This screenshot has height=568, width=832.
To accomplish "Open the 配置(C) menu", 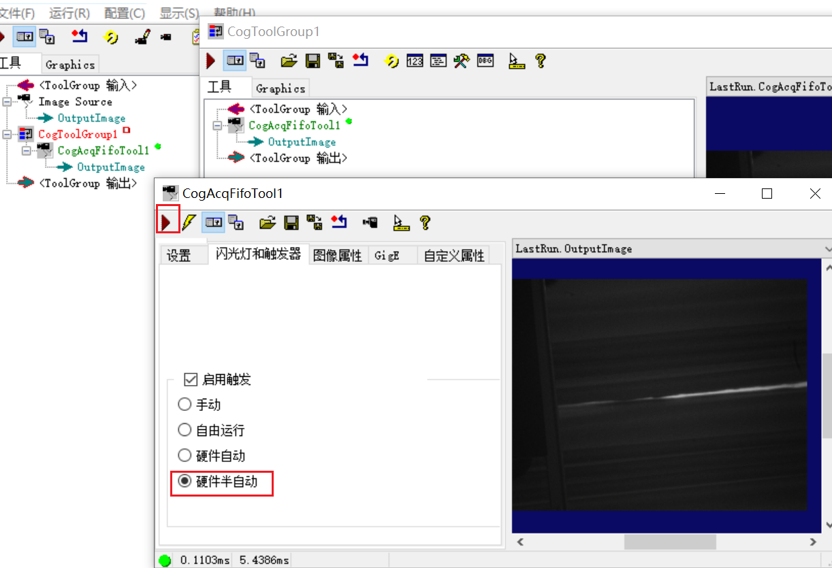I will point(125,13).
